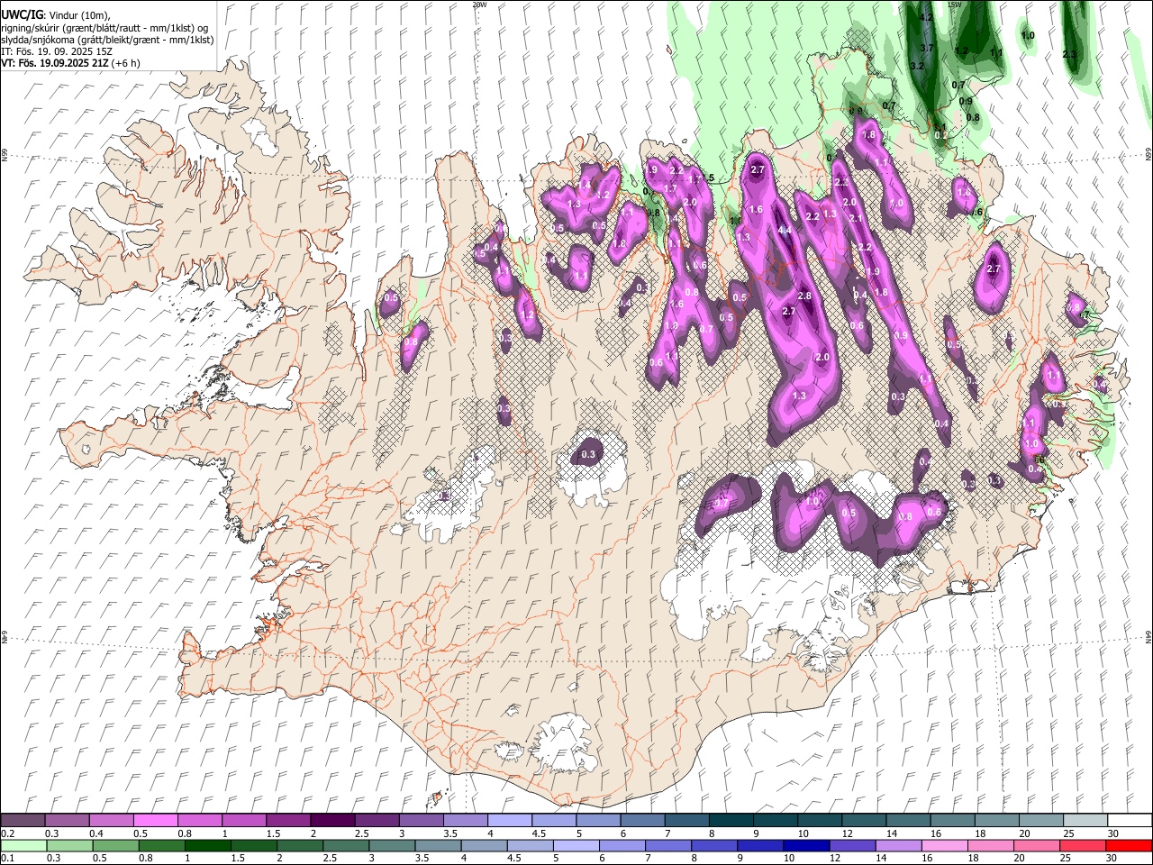Pick the rain legend swatch between 25 and 30
The image size is (1153, 865).
coord(1084,845)
